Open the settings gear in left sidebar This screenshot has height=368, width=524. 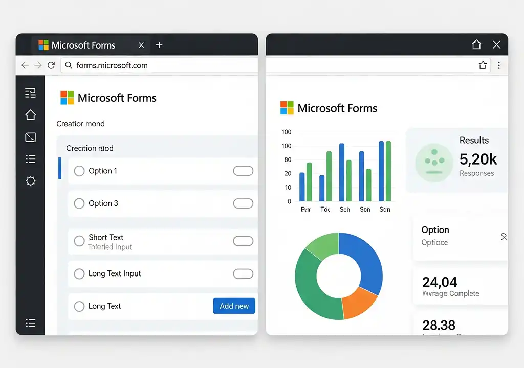(x=30, y=181)
